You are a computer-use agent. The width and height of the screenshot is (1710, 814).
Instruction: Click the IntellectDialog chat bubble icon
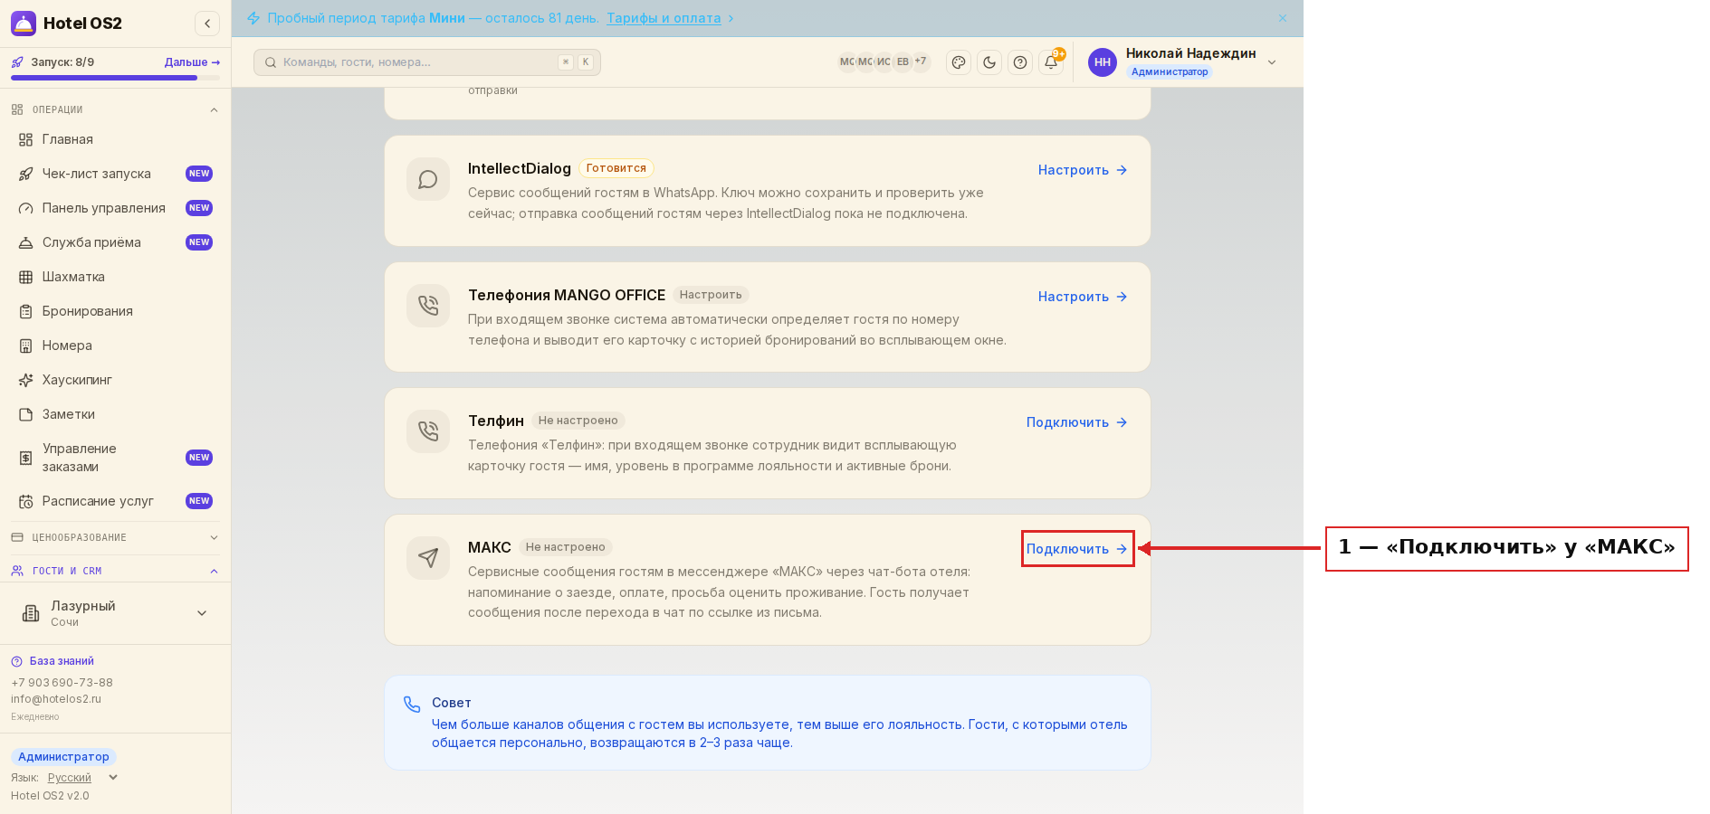(428, 179)
